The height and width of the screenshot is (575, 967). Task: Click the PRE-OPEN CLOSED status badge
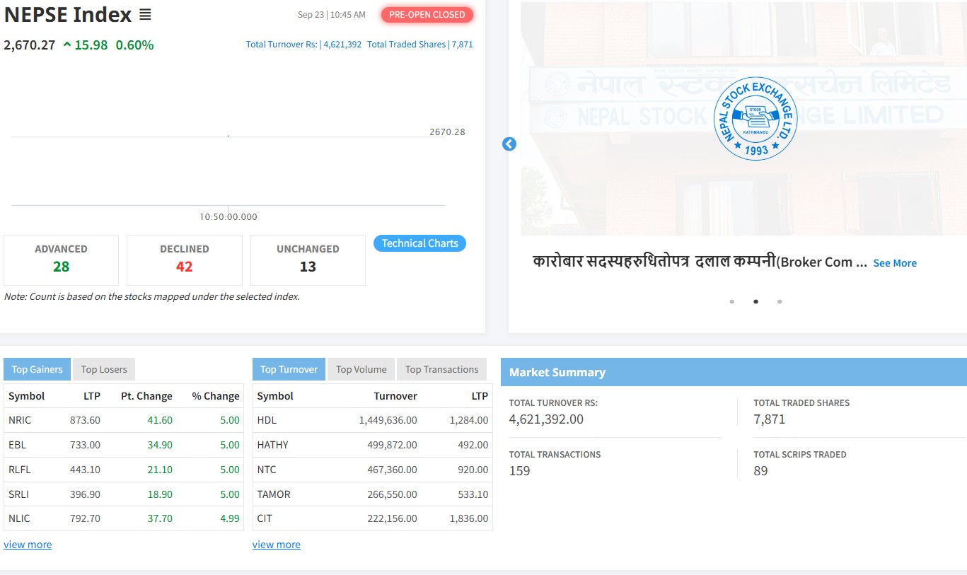coord(427,14)
